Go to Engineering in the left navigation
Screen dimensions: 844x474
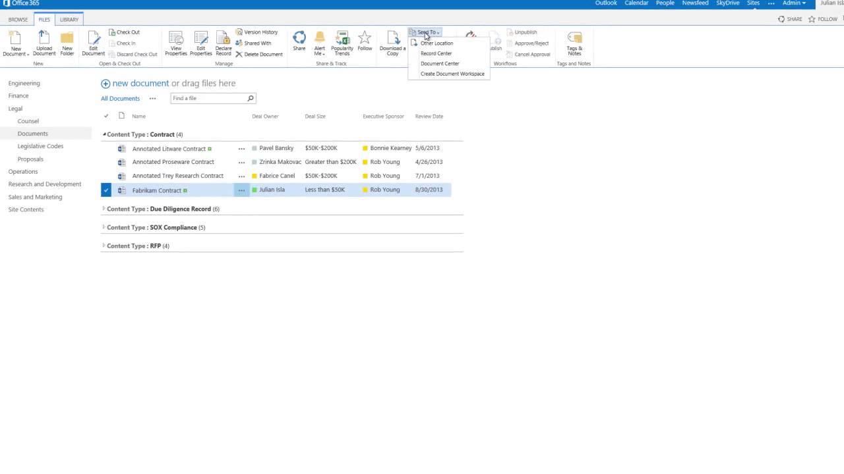(x=24, y=84)
